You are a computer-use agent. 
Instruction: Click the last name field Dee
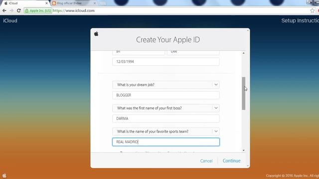(193, 52)
